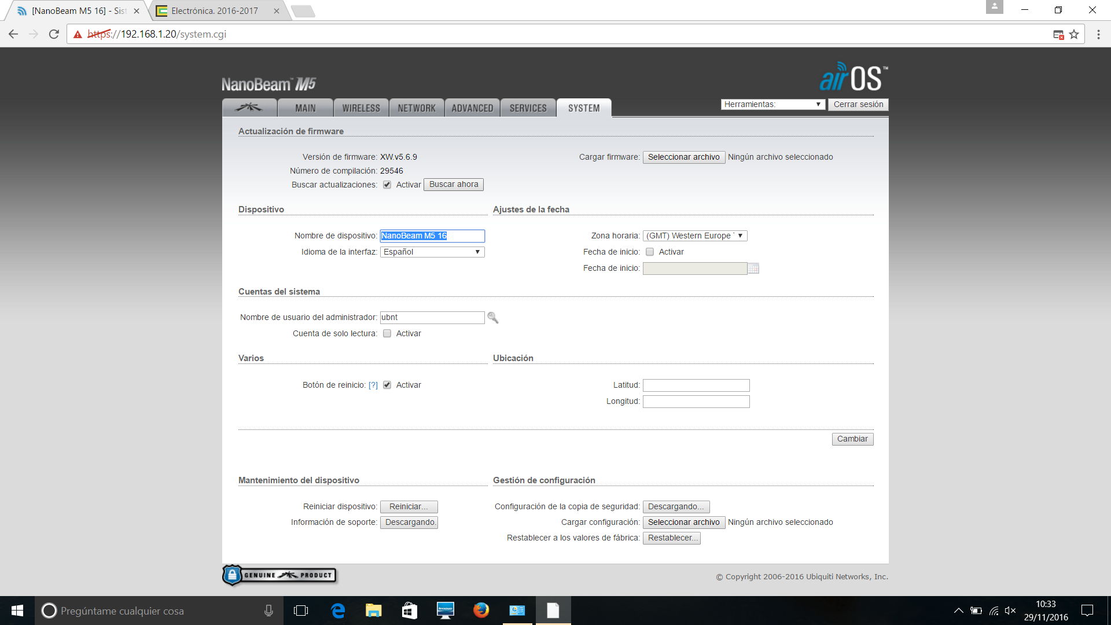1111x625 pixels.
Task: Switch to the MAIN tab
Action: (306, 108)
